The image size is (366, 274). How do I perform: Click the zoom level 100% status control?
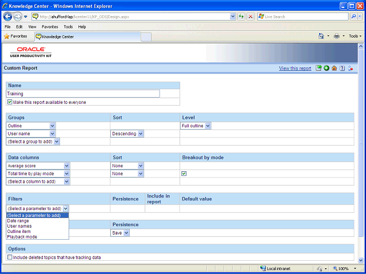click(345, 268)
